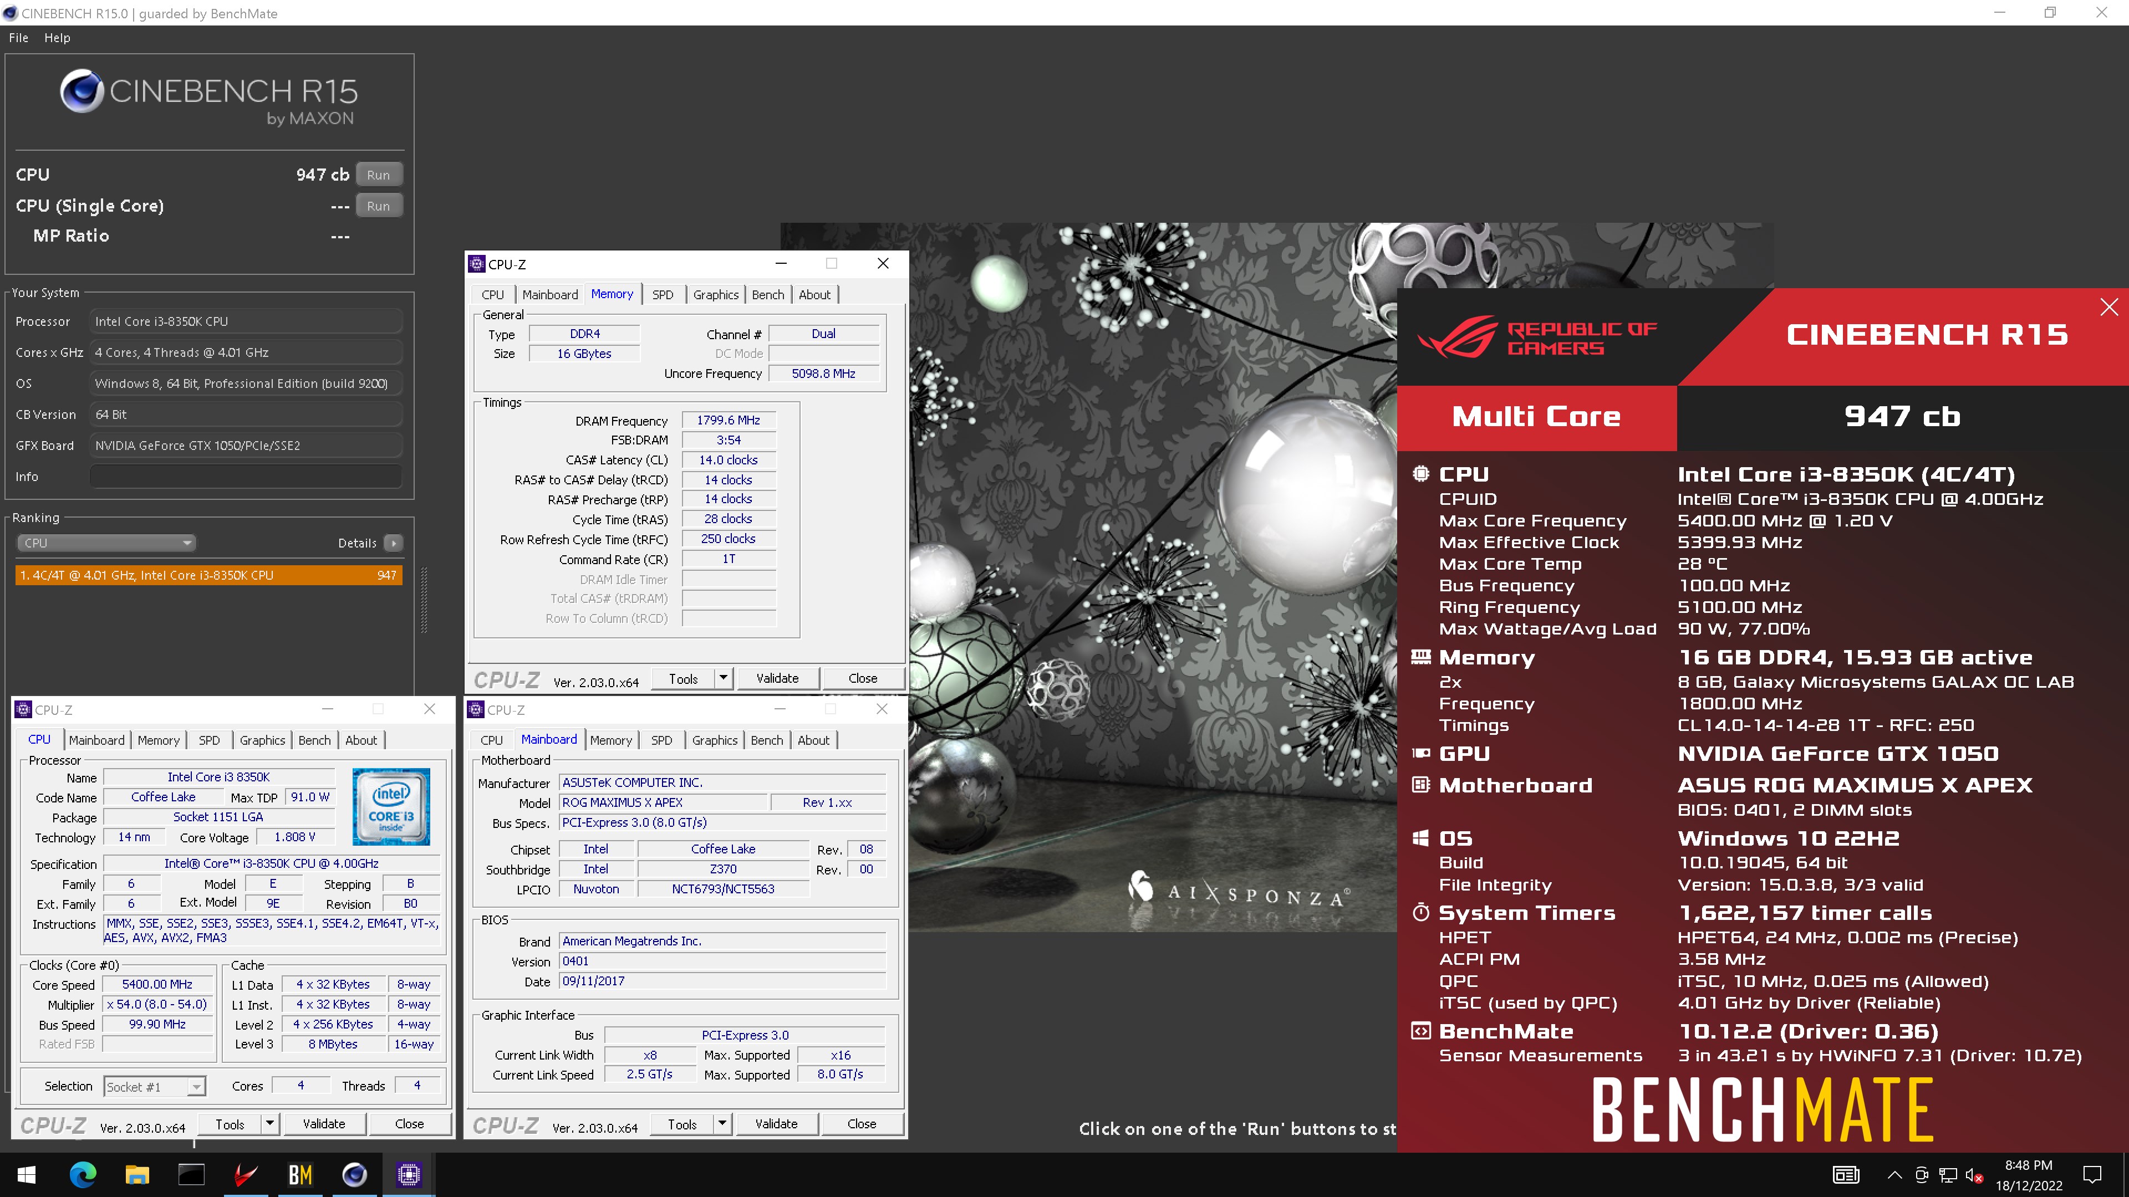Click the Cinebench R15 logo
The image size is (2129, 1197).
[x=209, y=98]
